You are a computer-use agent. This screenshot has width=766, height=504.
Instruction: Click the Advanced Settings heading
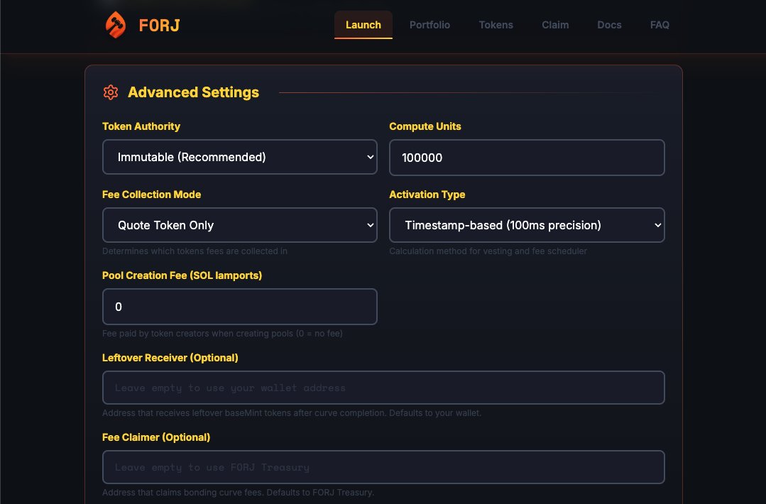tap(194, 92)
